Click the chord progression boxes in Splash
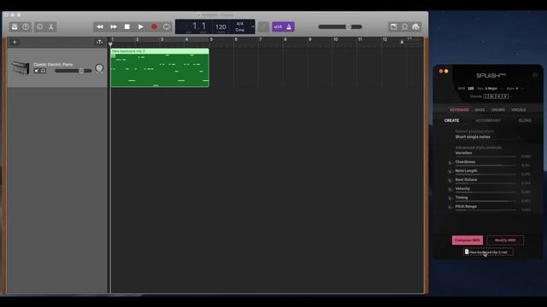 coord(496,96)
